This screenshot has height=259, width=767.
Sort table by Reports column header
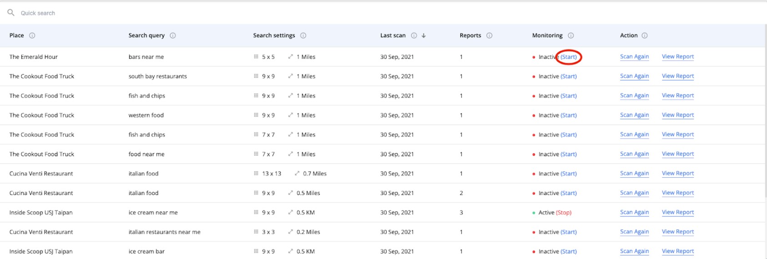point(470,35)
